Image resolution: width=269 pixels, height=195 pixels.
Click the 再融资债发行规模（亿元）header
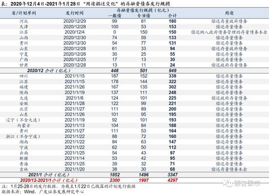143,10
